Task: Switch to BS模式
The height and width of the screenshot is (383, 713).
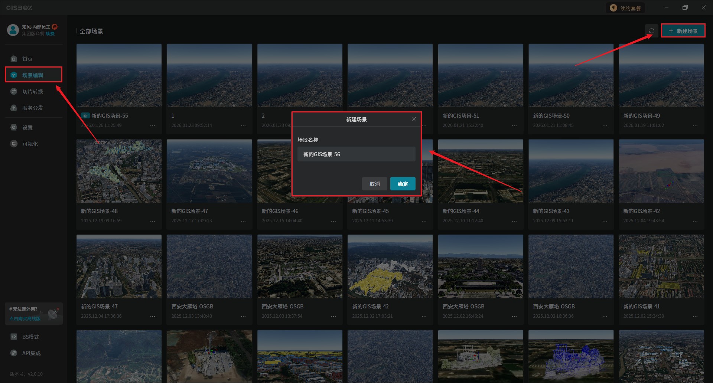Action: (x=30, y=337)
